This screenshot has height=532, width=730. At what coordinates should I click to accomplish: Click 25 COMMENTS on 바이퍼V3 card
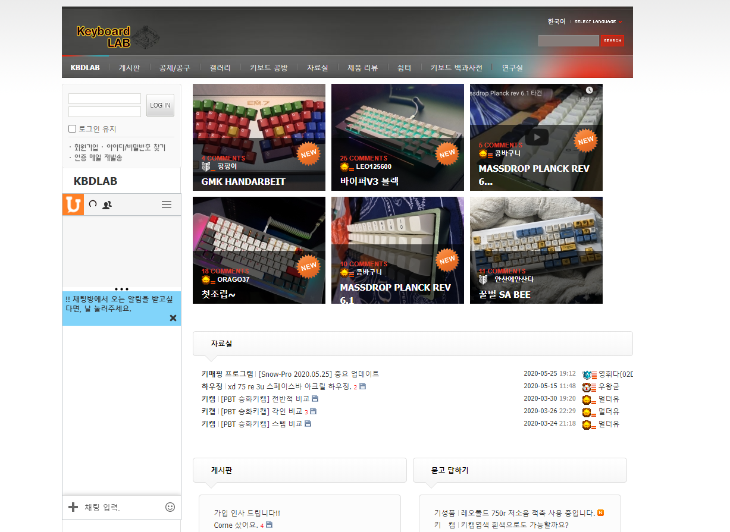364,158
